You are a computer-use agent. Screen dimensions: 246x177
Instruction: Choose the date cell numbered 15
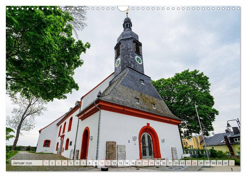click(x=133, y=163)
